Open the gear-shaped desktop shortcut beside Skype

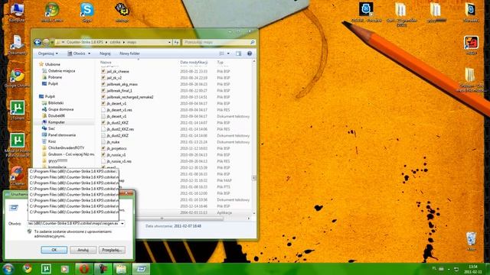(122, 12)
